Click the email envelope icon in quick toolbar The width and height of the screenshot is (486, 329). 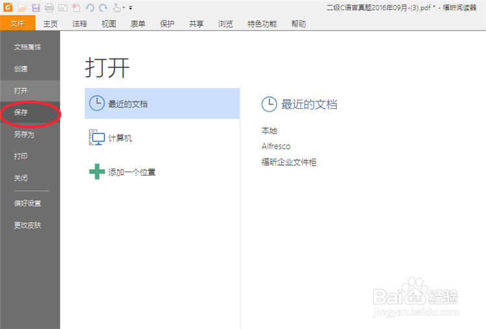[x=63, y=8]
